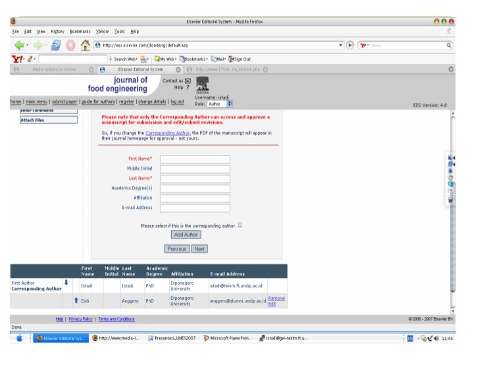Image resolution: width=479 pixels, height=371 pixels.
Task: Open the Bookmarks menu
Action: point(80,32)
